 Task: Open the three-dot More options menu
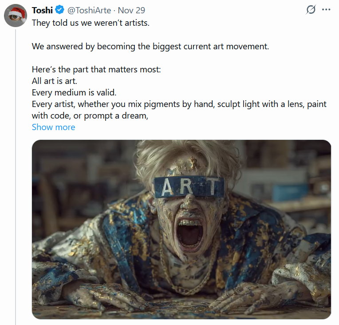click(326, 10)
